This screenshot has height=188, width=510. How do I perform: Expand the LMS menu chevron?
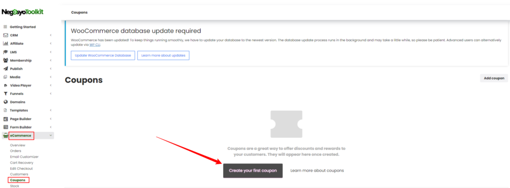coord(50,52)
